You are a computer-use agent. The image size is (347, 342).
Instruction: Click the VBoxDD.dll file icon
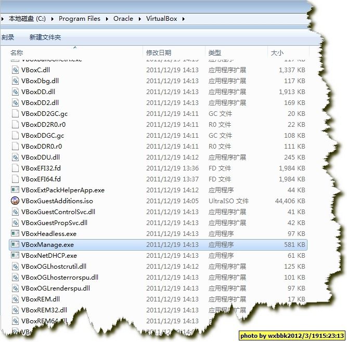(x=15, y=92)
